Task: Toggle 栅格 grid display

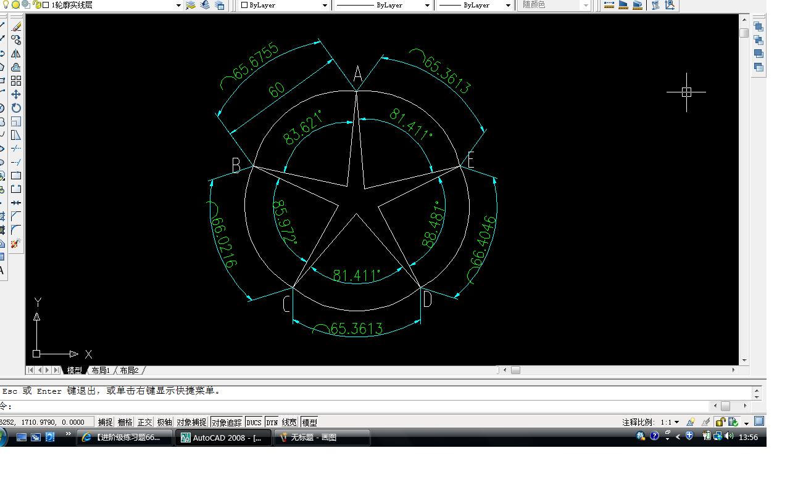Action: tap(125, 422)
